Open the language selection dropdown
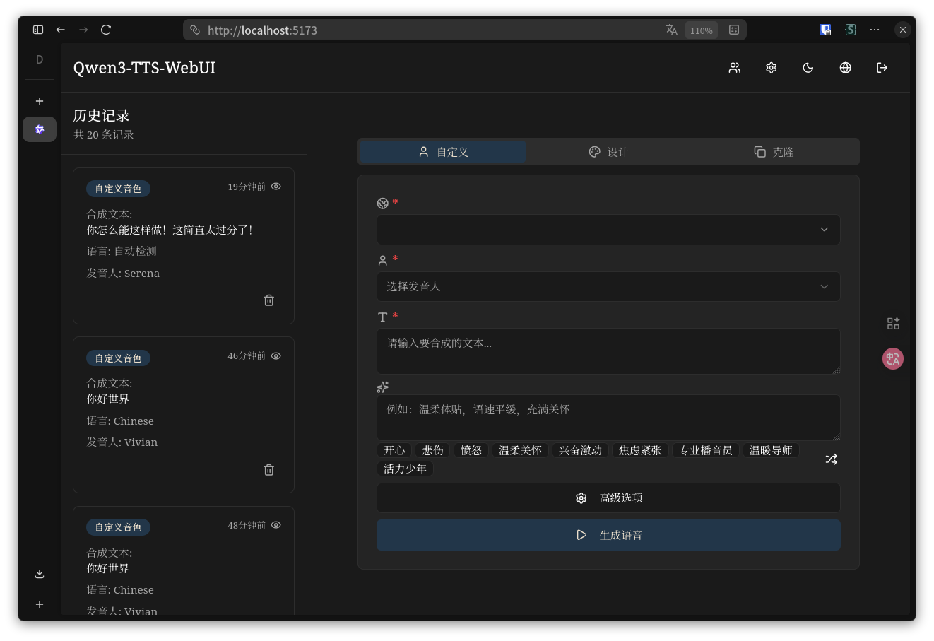This screenshot has height=641, width=934. point(608,230)
